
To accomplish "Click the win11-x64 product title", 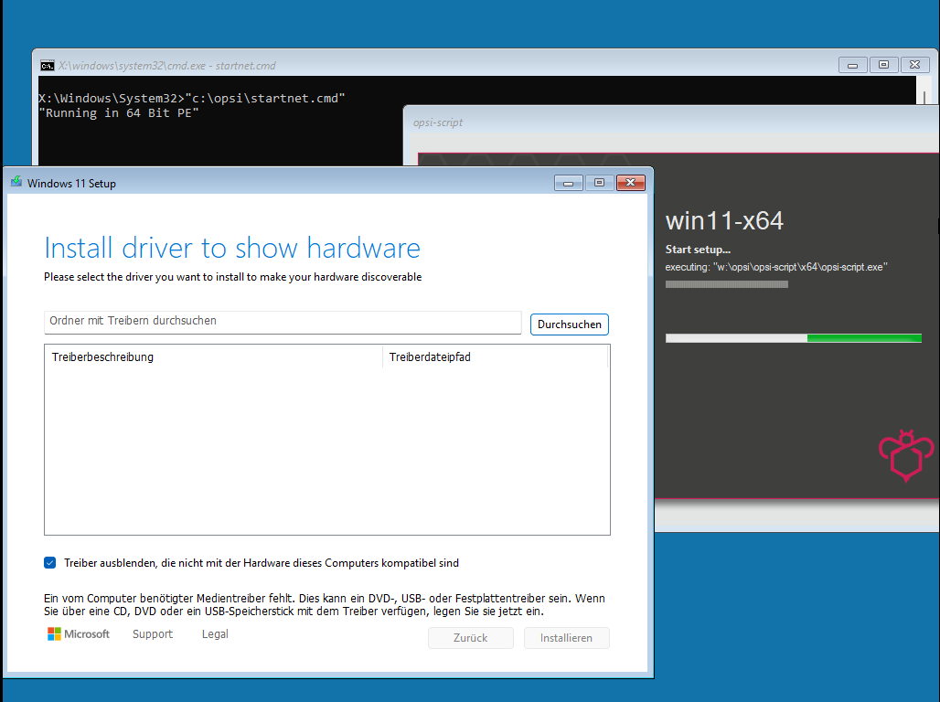I will coord(724,220).
